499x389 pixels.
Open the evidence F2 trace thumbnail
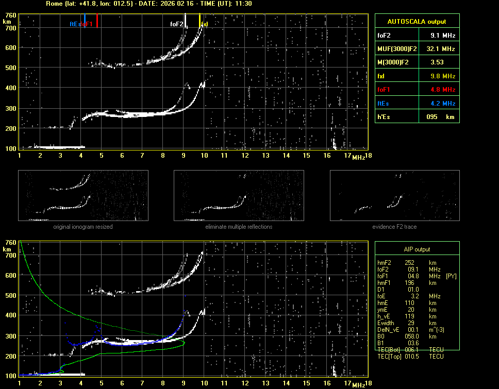pos(394,196)
